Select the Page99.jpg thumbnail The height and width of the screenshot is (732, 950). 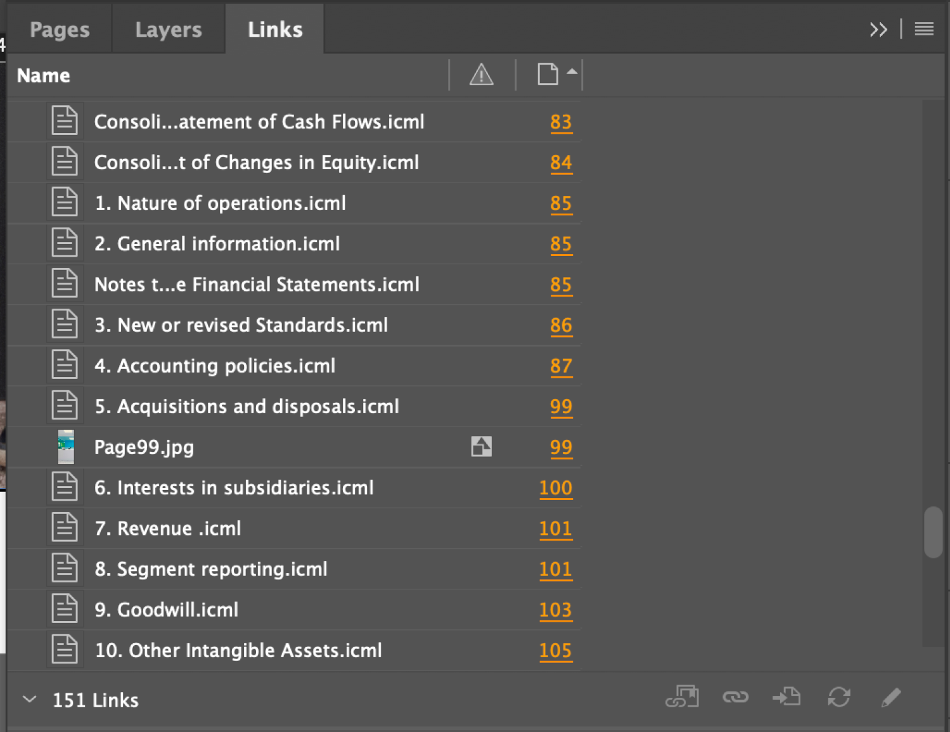click(65, 447)
